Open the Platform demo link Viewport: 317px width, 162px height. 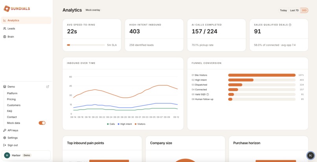[12, 94]
